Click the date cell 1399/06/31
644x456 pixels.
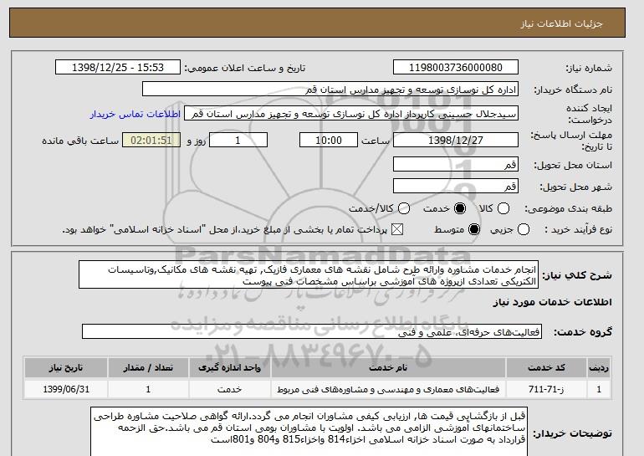tap(66, 389)
